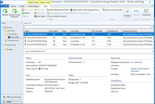155x104 pixels.
Task: Remove Cluster Node from ribbon
Action: click(112, 10)
